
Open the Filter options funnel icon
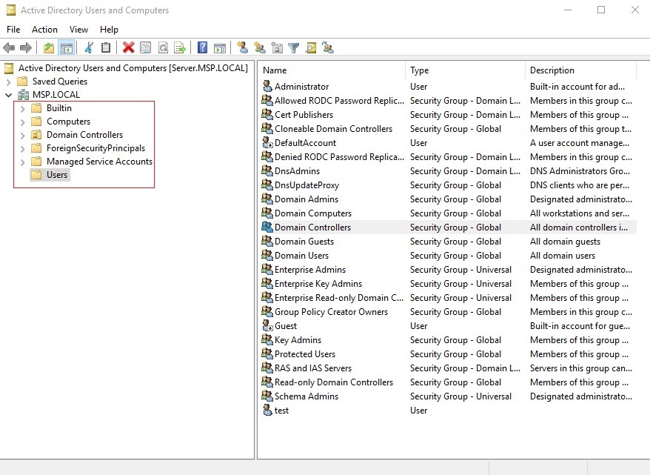[x=293, y=47]
